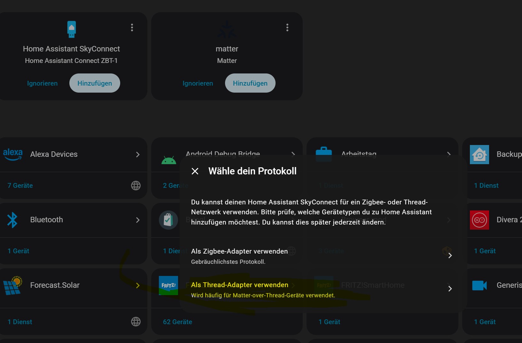522x343 pixels.
Task: Open the SkyConnect card three-dot menu
Action: tap(132, 27)
